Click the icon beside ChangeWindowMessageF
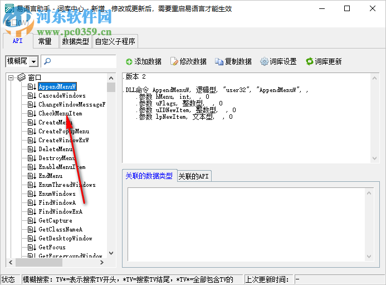 coord(32,104)
